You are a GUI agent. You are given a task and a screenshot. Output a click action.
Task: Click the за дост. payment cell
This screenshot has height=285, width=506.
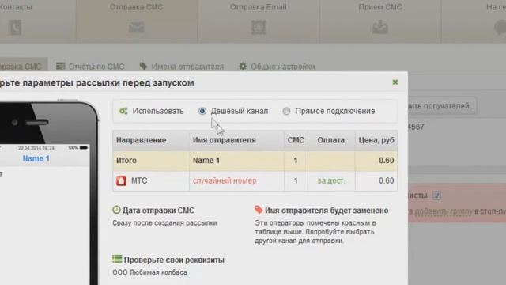tap(331, 181)
